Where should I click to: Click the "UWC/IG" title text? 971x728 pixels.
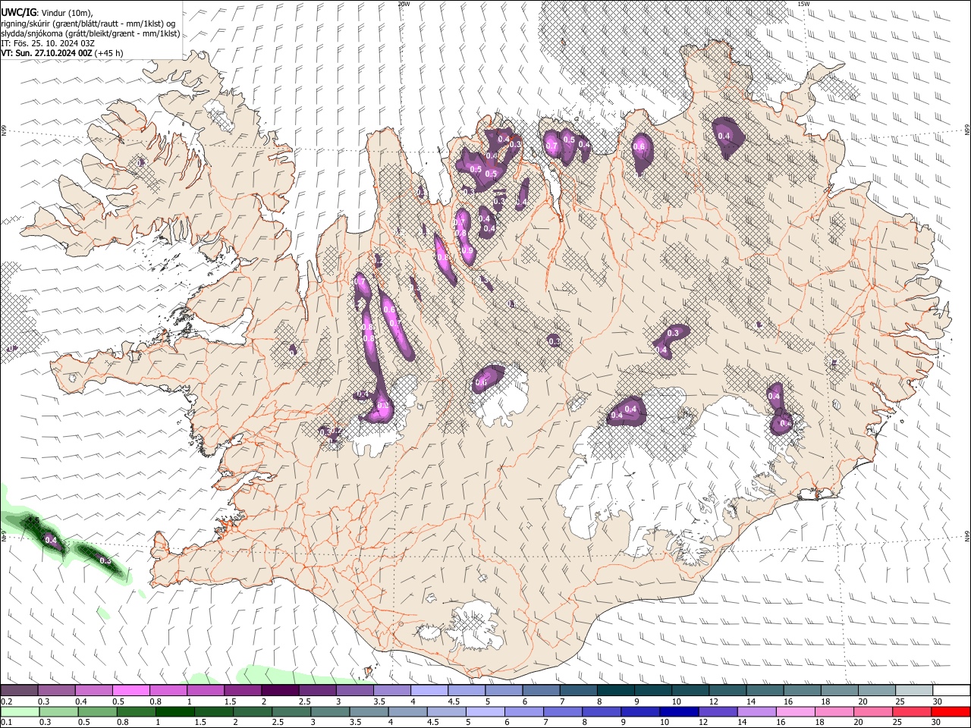pos(19,13)
